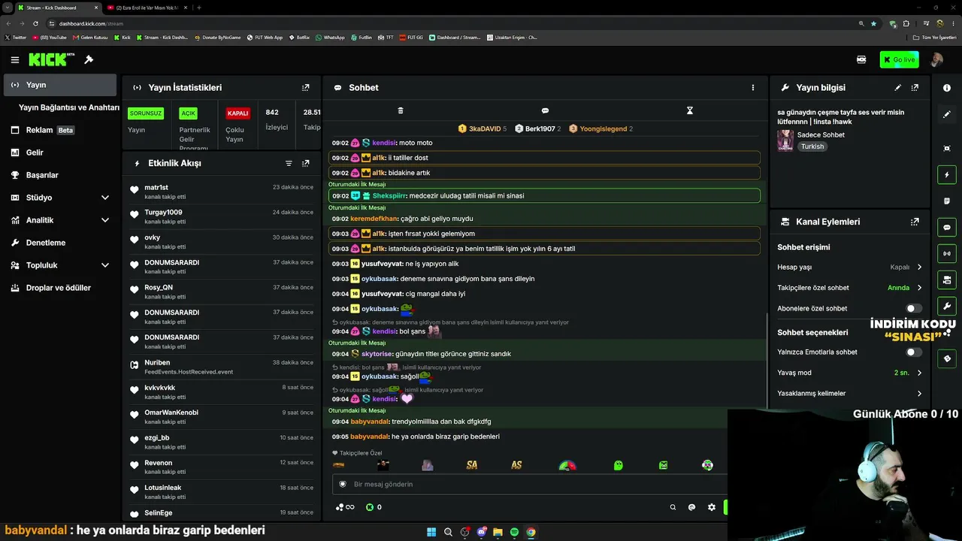Click the wrench icon in the right sidebar
The width and height of the screenshot is (962, 541).
coord(946,307)
